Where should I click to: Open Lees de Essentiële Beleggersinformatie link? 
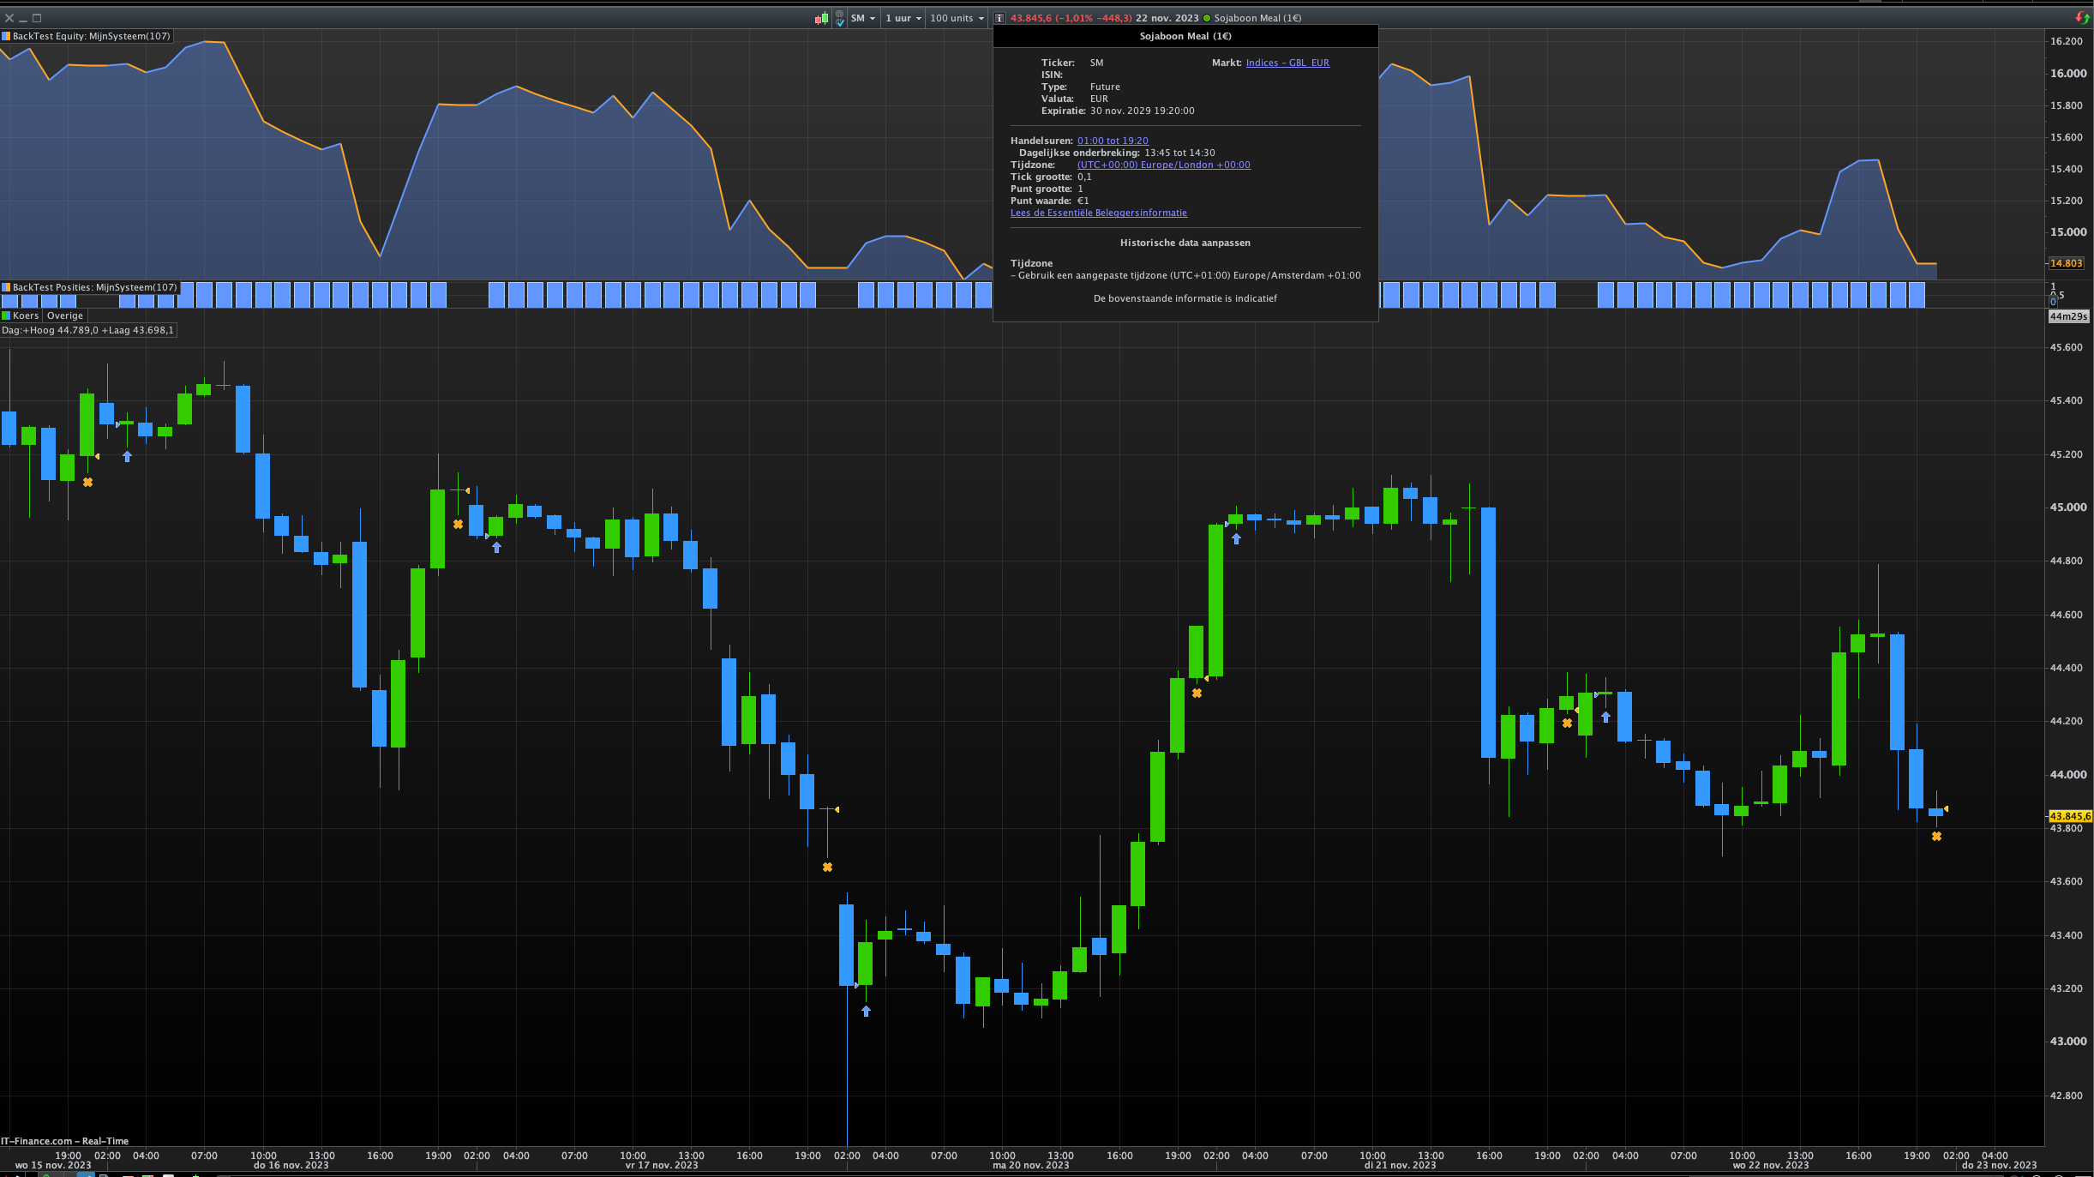click(1098, 213)
